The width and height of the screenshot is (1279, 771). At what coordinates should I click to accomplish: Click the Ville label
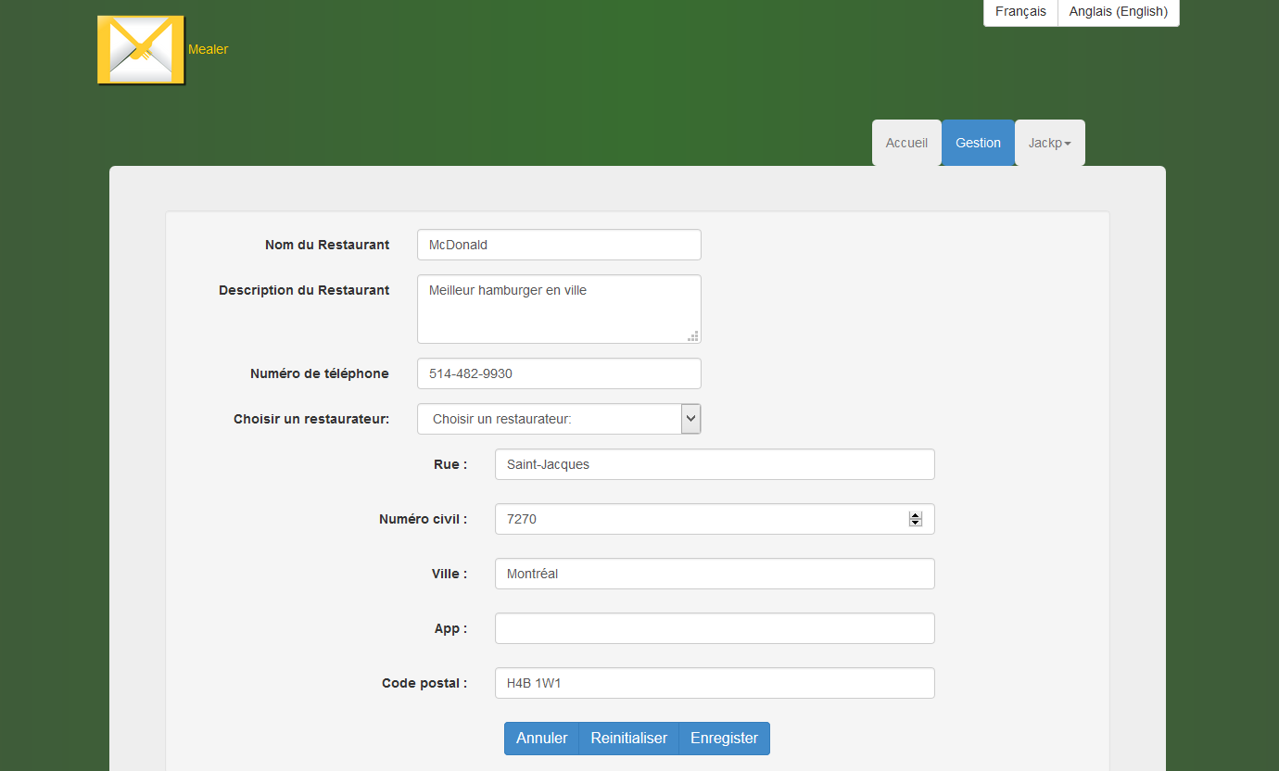(450, 574)
